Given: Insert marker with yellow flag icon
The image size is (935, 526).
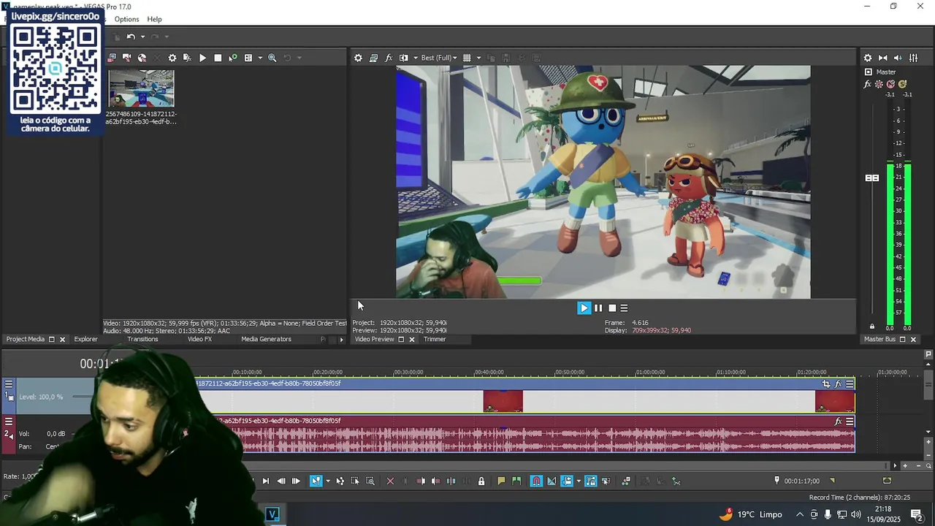Looking at the screenshot, I should (501, 481).
